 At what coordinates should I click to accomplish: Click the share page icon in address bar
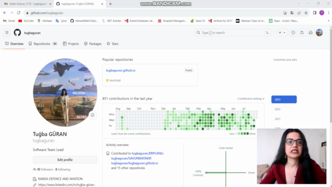(x=299, y=13)
